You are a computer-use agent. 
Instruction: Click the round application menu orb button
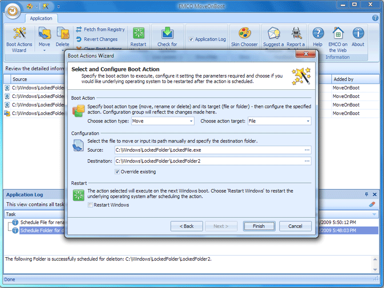(x=12, y=11)
